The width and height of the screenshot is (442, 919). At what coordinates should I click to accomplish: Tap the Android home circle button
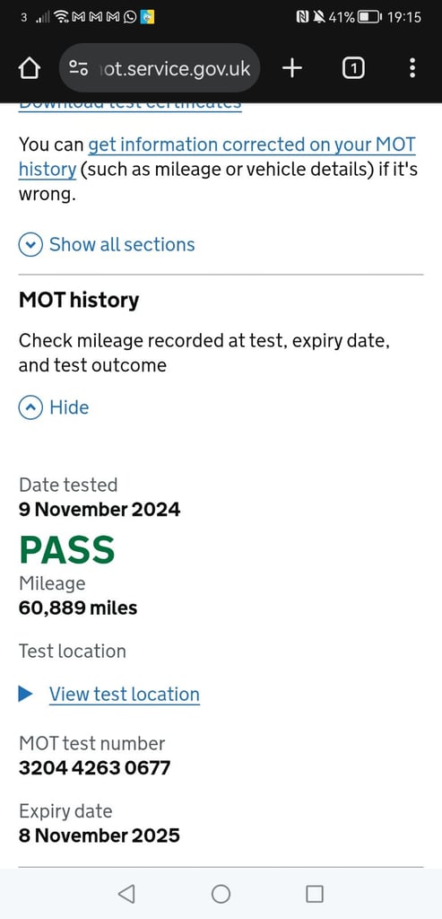coord(221,893)
